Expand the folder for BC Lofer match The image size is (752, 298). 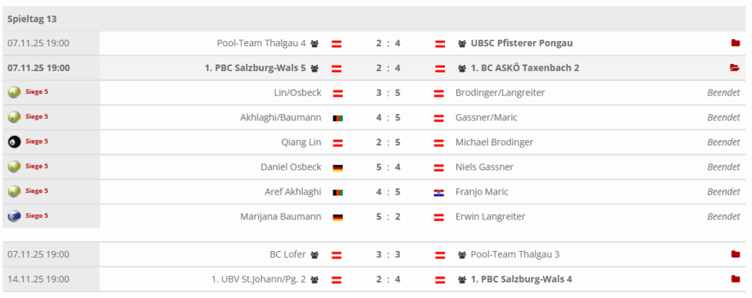click(x=735, y=255)
